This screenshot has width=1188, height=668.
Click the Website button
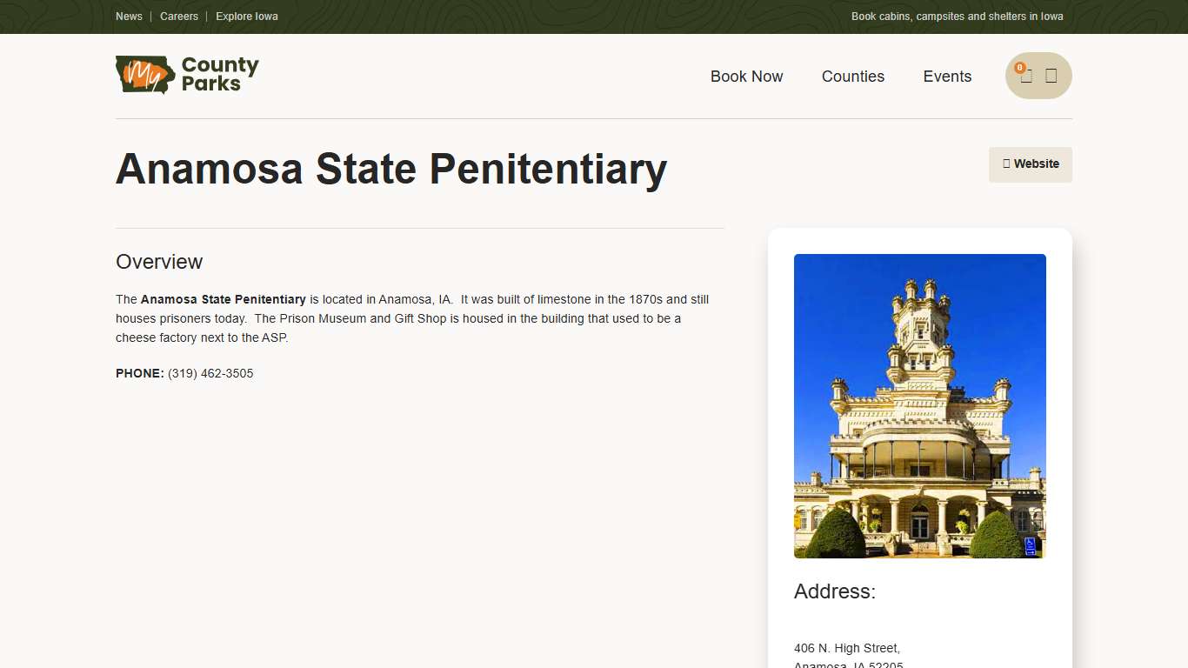(1031, 164)
